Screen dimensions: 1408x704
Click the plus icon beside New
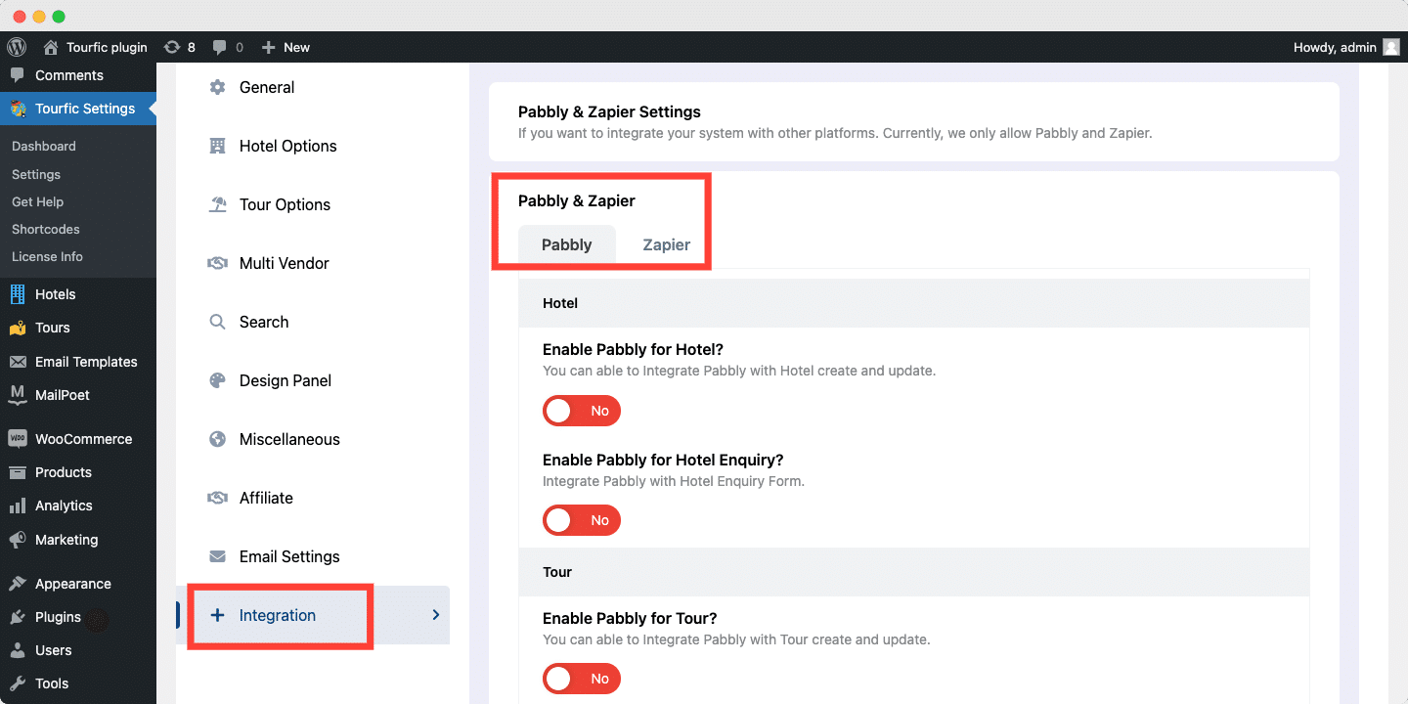[269, 47]
